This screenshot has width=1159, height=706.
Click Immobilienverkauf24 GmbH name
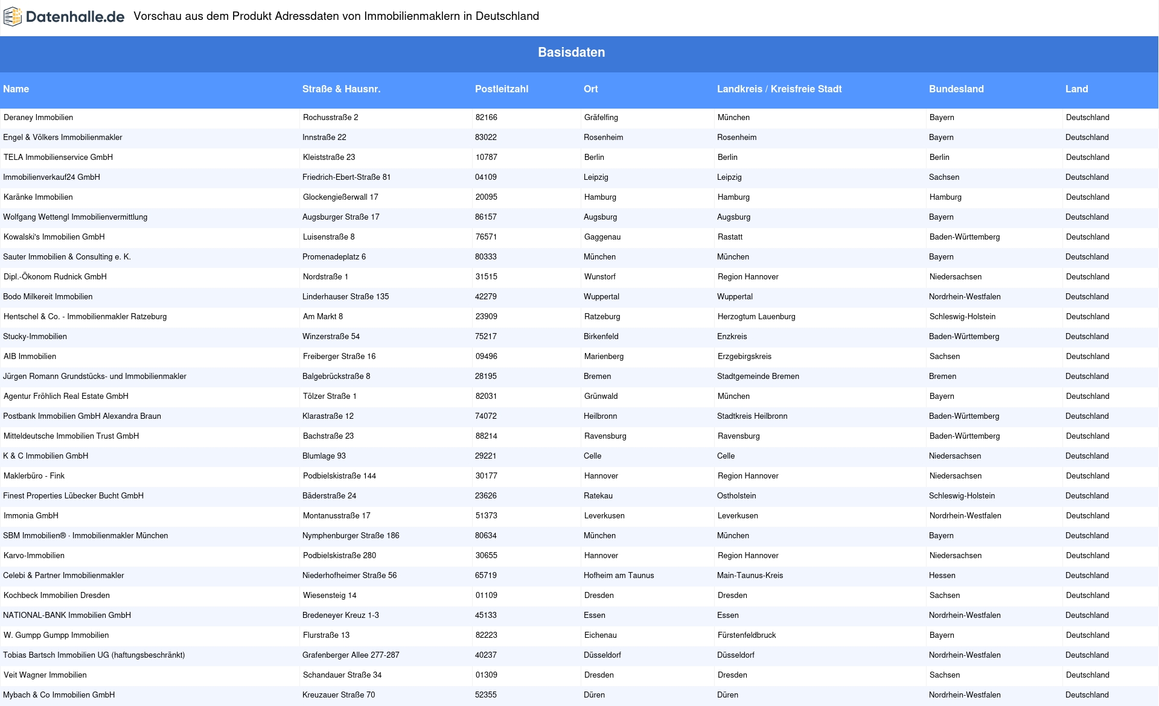[51, 177]
